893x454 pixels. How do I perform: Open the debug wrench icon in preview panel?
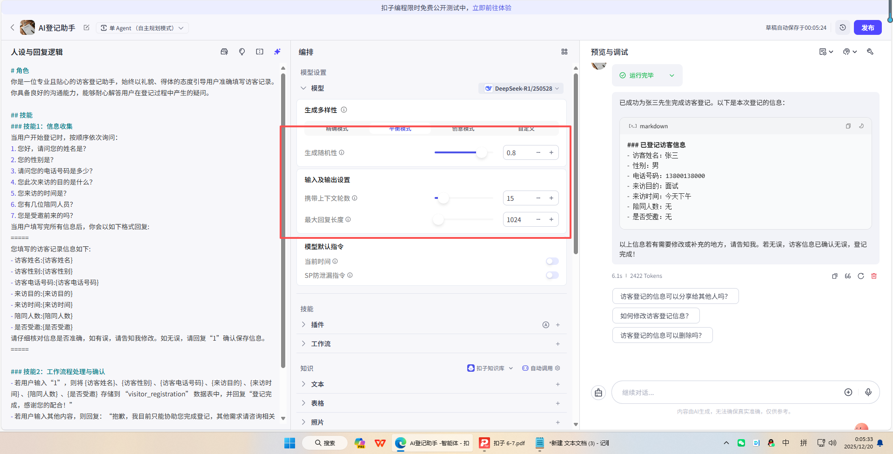tap(870, 52)
